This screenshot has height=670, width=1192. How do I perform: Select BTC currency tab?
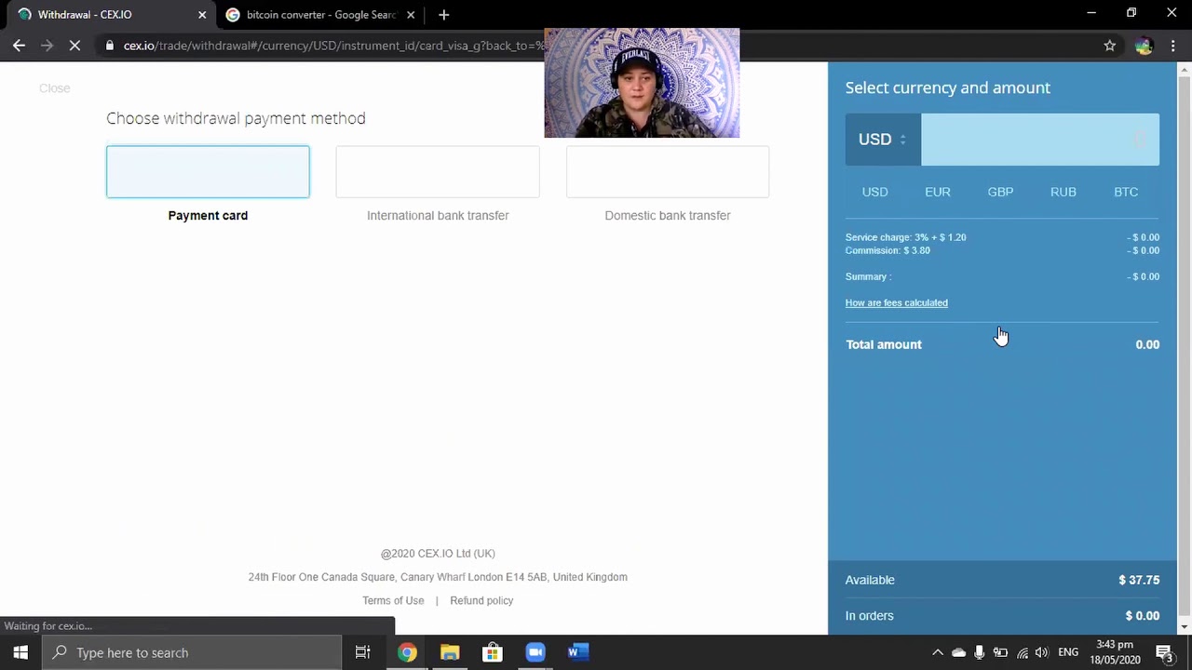[1126, 192]
